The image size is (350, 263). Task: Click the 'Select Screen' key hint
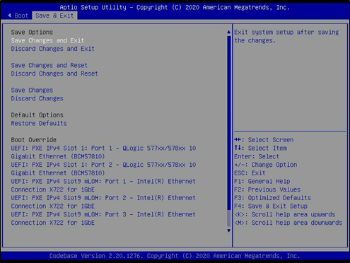(x=264, y=140)
